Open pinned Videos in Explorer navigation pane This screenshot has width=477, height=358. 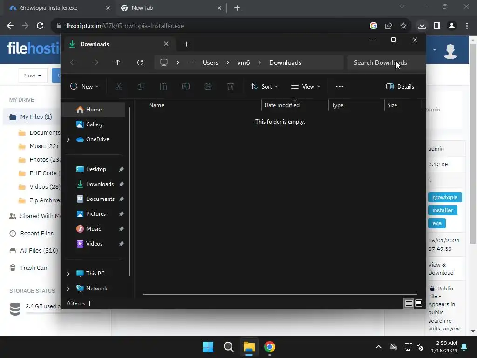pos(93,244)
